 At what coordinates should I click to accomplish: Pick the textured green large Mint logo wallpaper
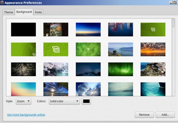(56, 49)
